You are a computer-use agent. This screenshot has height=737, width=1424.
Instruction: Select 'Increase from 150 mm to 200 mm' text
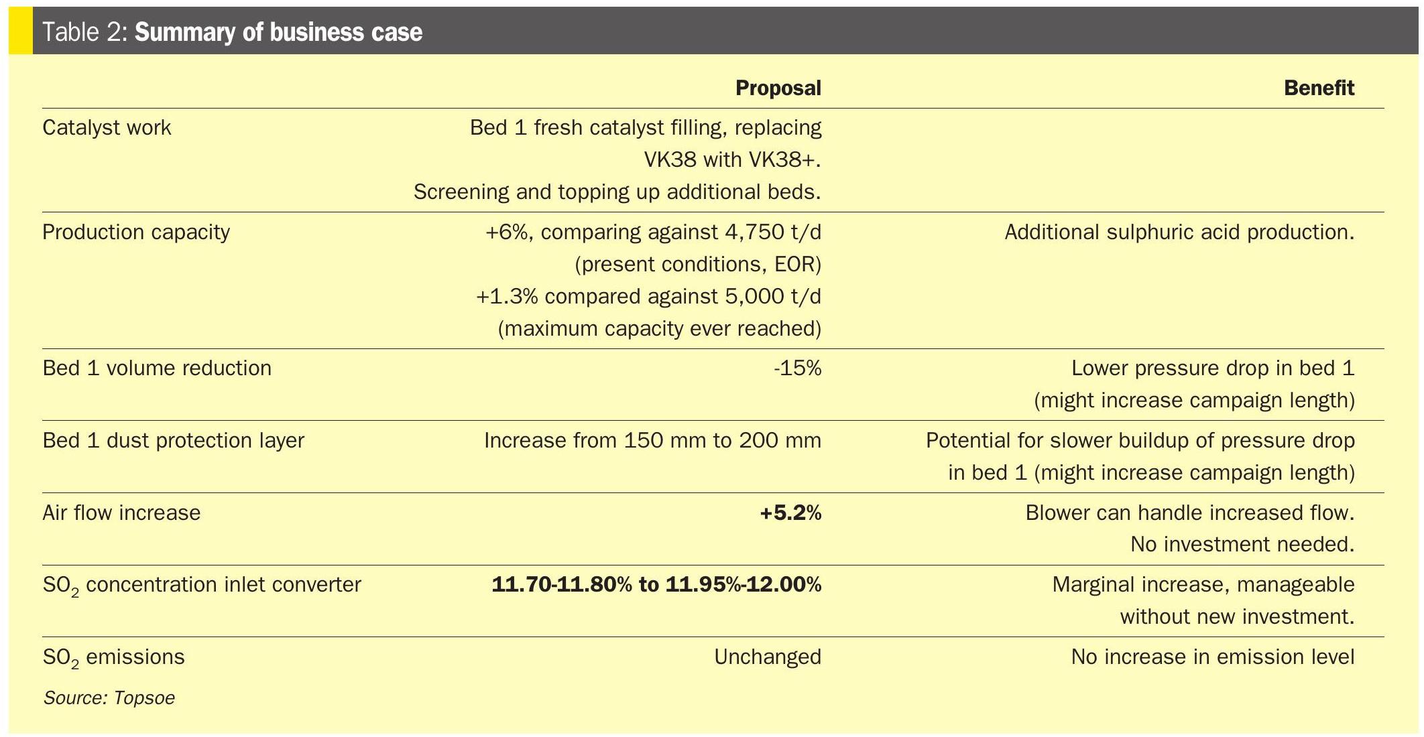[x=652, y=440]
